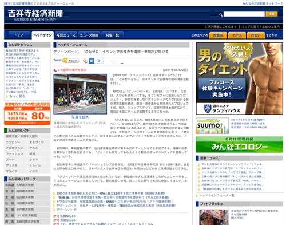Click the ホテル area search button
Viewport: 286px width, 225px height.
tap(237, 35)
